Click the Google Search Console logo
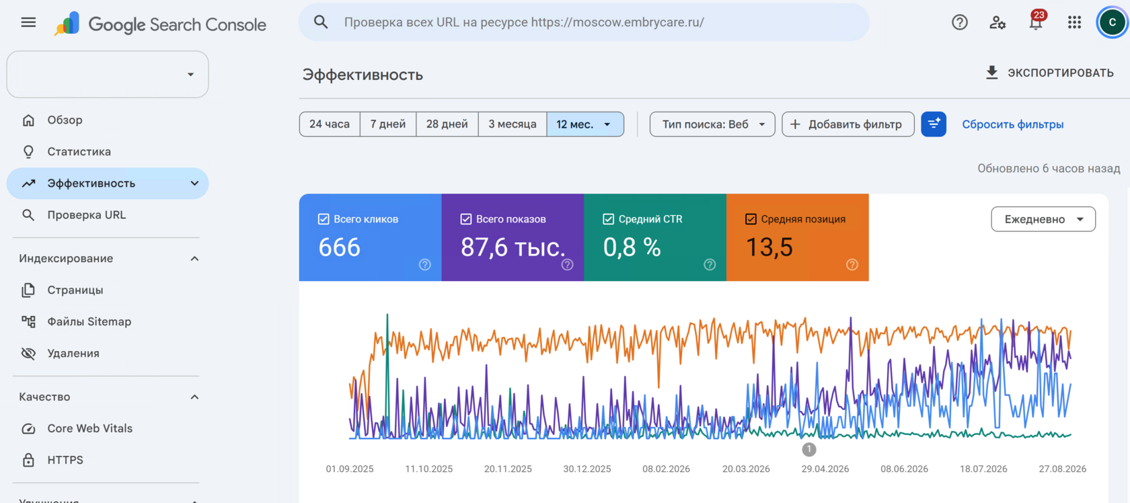 click(x=160, y=24)
